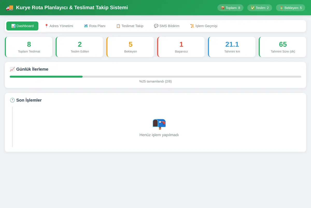Click the mailbox icon in Son İşlemler
311x208 pixels.
click(159, 124)
